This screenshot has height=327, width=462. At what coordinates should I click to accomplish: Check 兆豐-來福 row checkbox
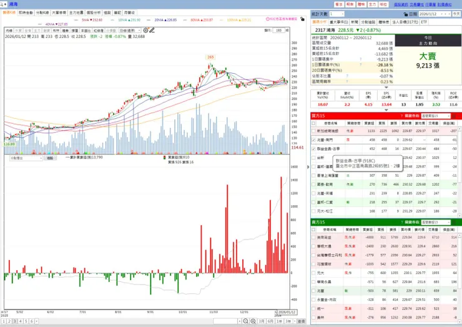[x=313, y=193]
